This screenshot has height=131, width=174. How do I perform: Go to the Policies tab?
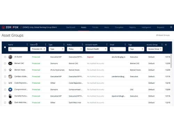(95, 27)
